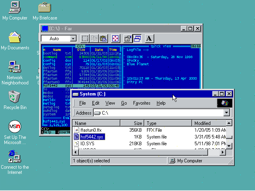Toggle Full screen button in Far toolbar
The width and height of the screenshot is (255, 191).
click(x=115, y=39)
